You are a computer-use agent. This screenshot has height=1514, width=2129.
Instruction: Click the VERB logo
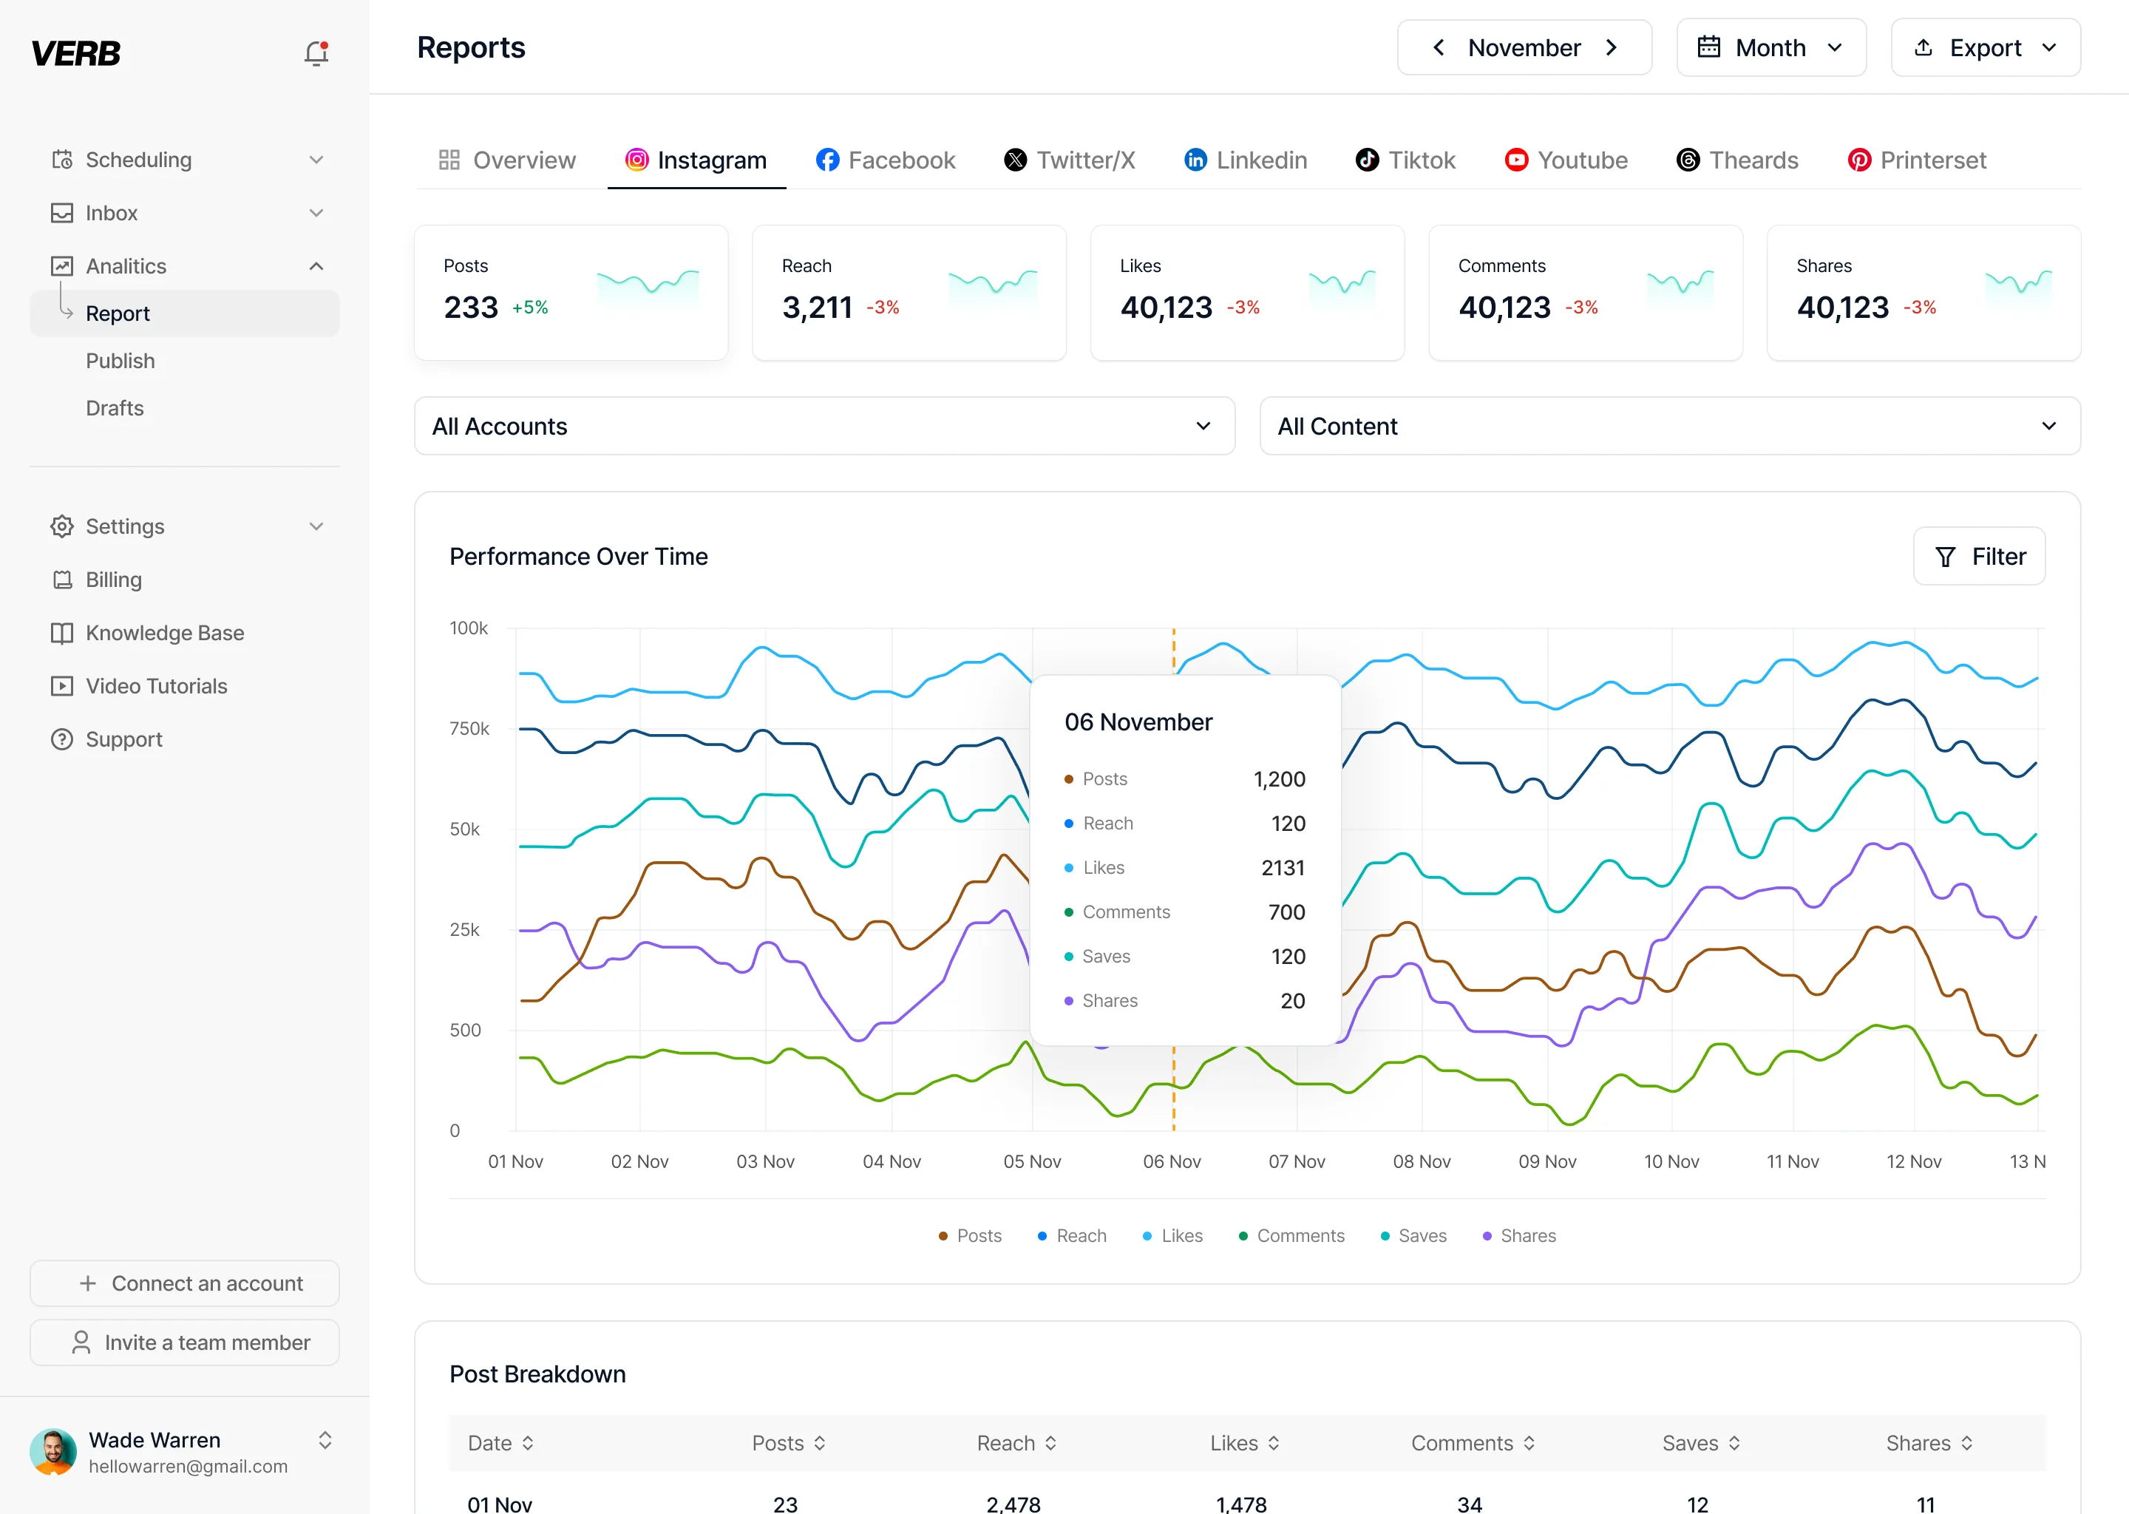[75, 53]
